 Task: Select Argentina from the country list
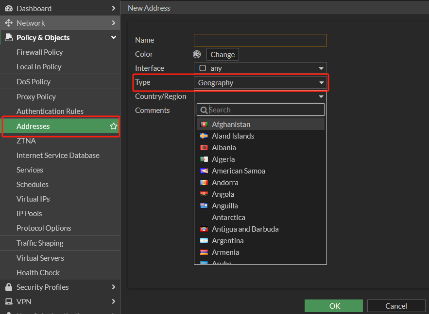coord(227,241)
